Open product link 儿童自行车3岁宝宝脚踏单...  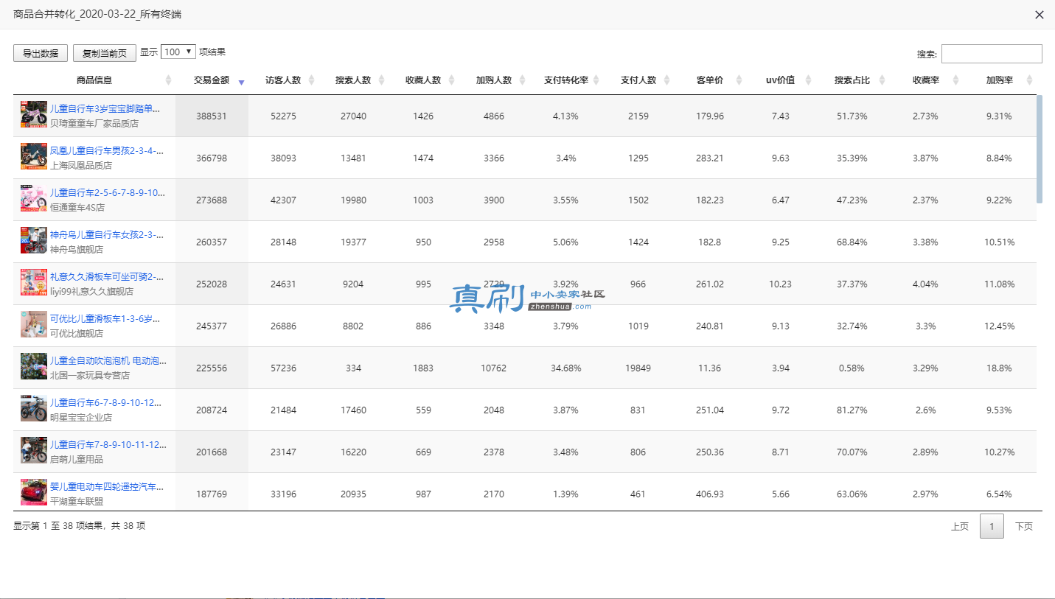105,109
